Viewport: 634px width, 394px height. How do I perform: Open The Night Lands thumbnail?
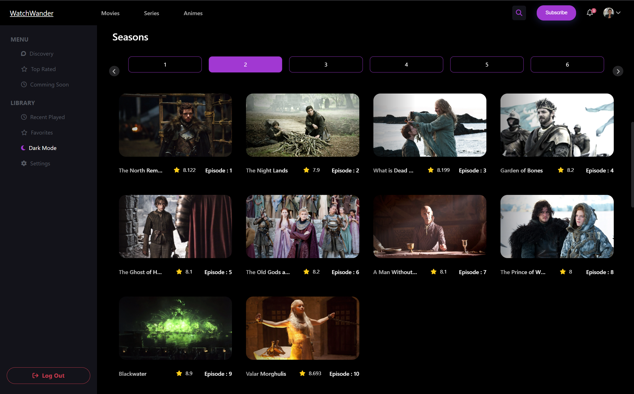(x=303, y=125)
